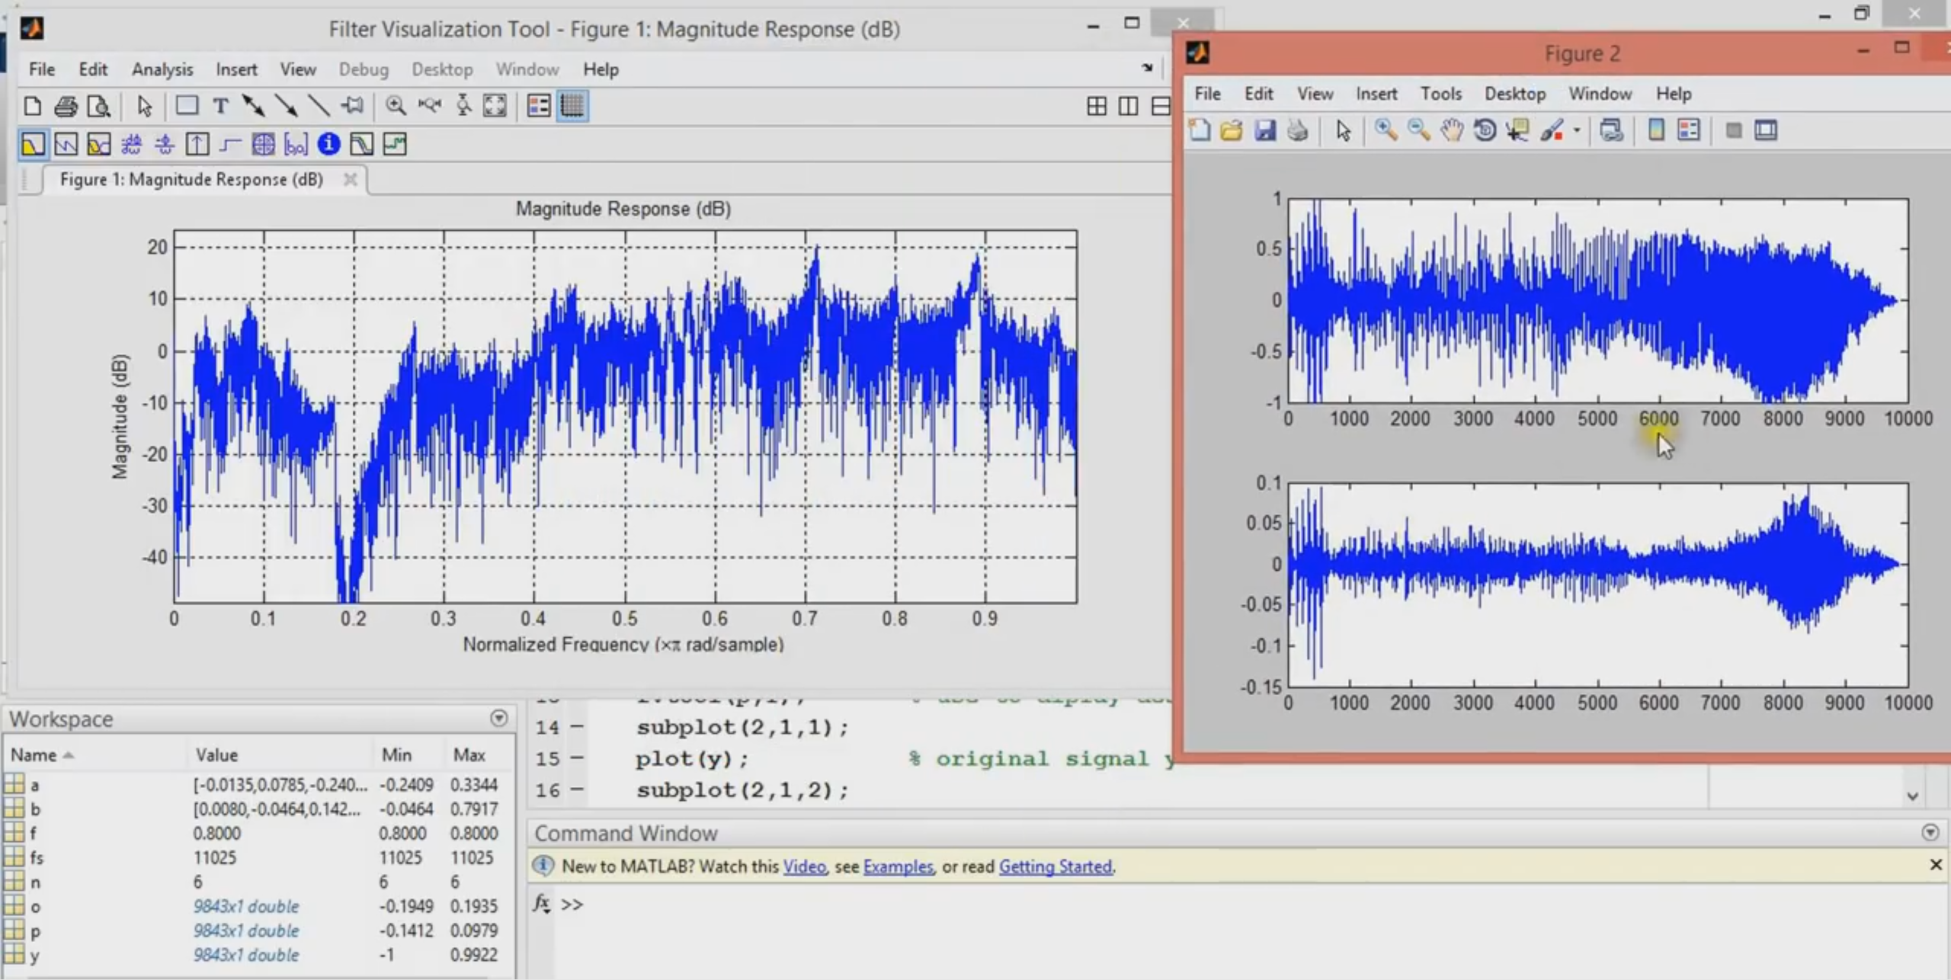
Task: Toggle Zoom Y-axis mode
Action: (x=463, y=106)
